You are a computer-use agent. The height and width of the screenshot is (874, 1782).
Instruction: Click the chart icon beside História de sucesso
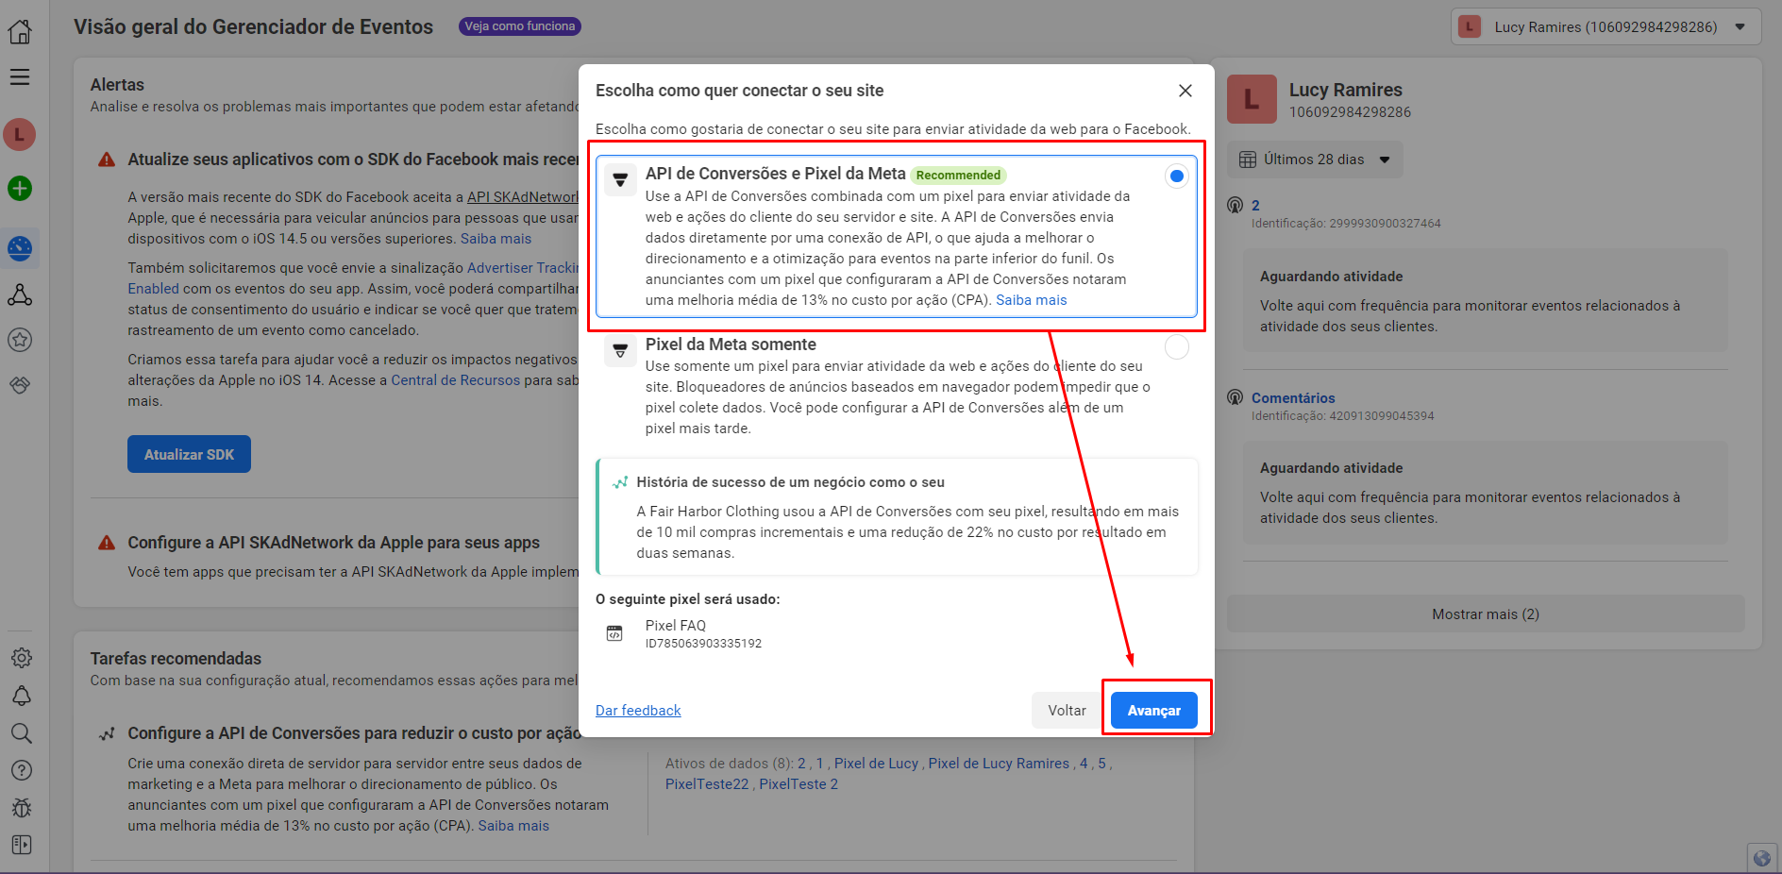620,482
